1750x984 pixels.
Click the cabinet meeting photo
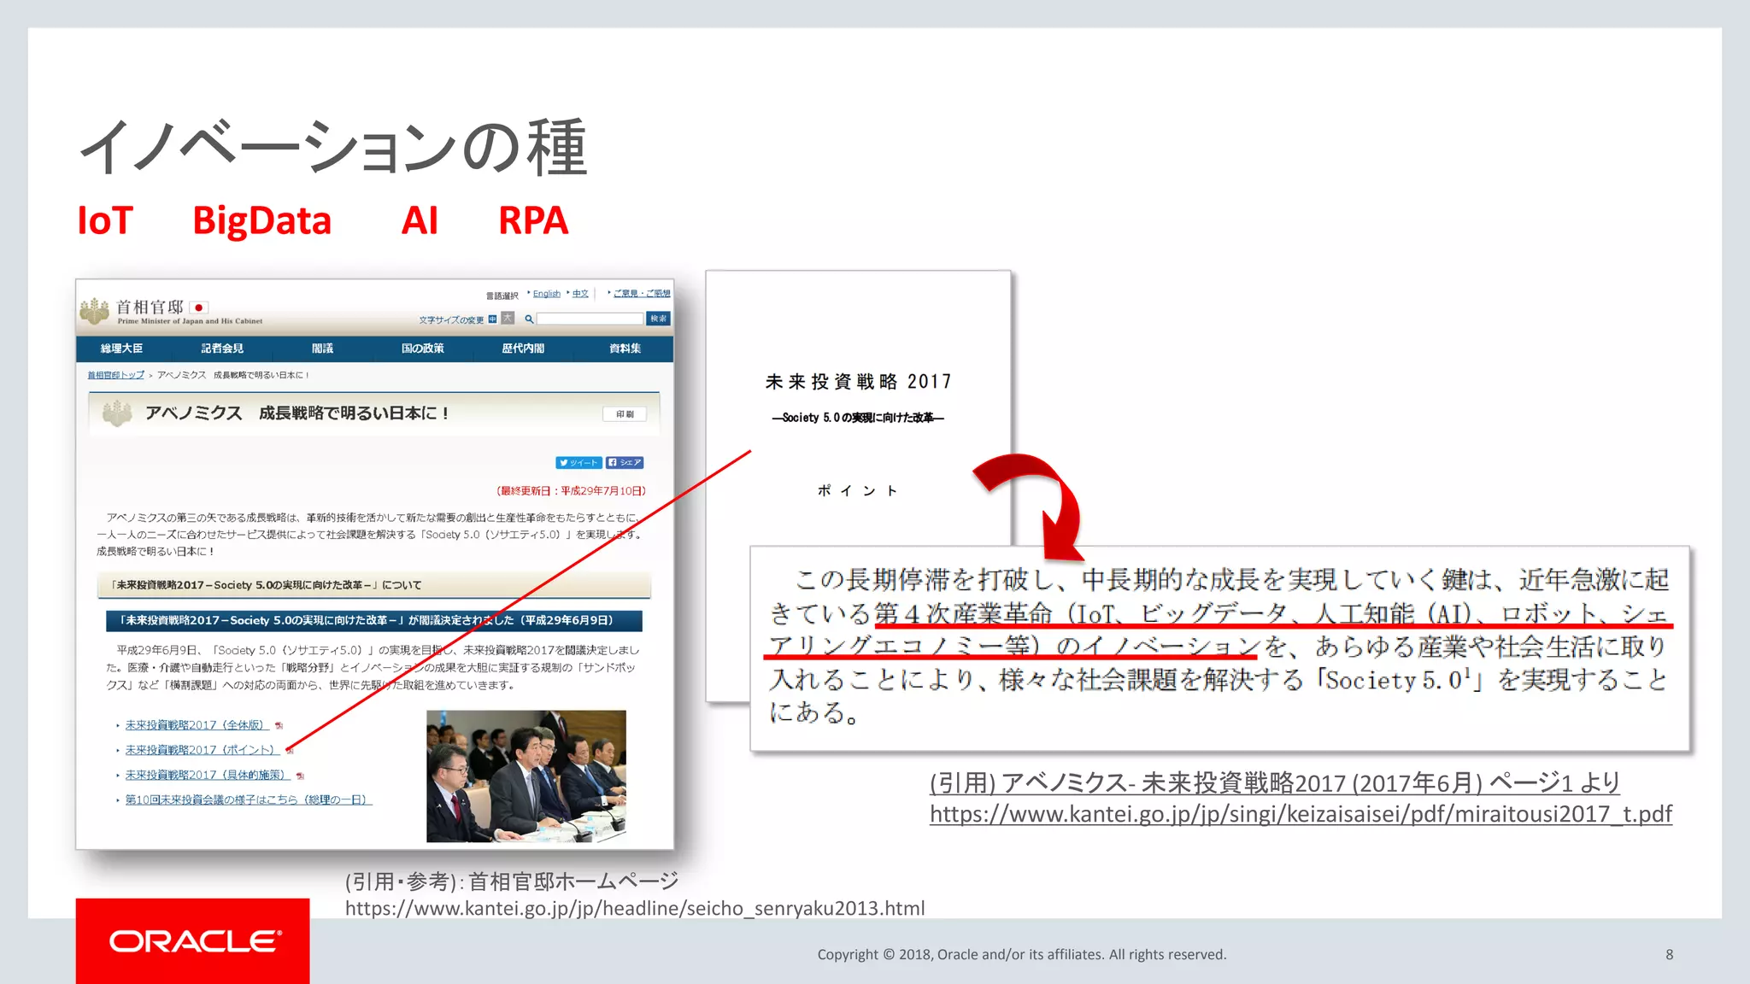click(526, 776)
